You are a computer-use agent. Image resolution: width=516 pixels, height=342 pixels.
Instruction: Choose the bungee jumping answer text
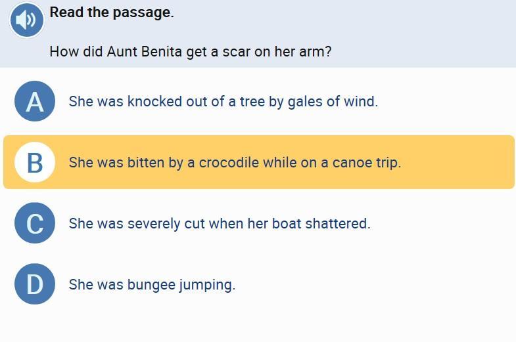tap(152, 285)
